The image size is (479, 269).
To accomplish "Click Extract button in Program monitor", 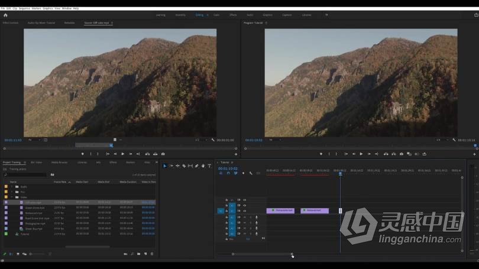I will point(394,154).
